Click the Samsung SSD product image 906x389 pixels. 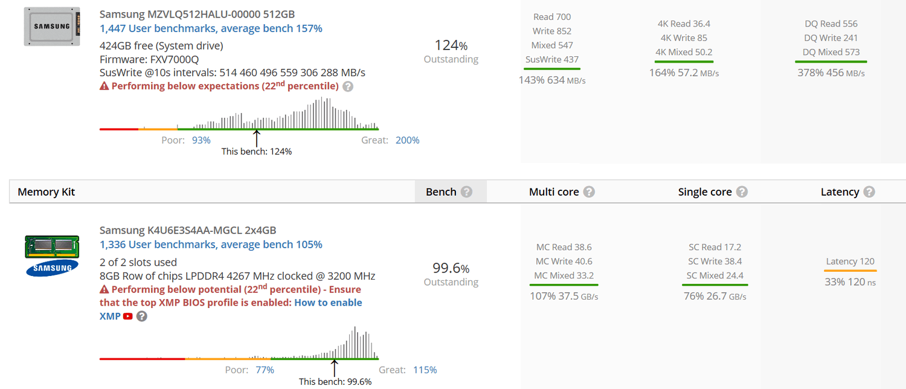pos(52,27)
